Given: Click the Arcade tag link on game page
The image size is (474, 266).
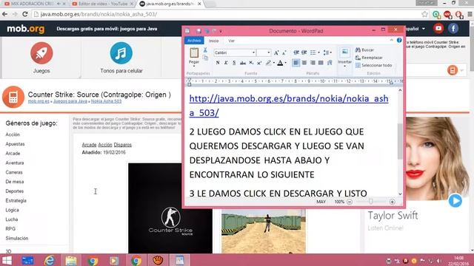Looking at the screenshot, I should [89, 145].
